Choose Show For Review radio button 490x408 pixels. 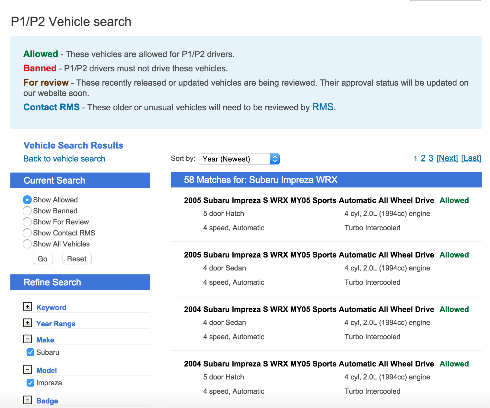(x=27, y=222)
